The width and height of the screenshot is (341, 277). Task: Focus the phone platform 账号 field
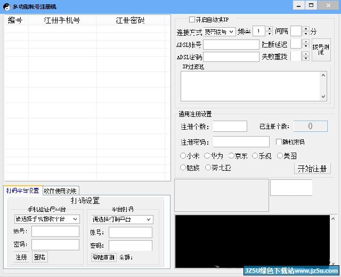pyautogui.click(x=55, y=231)
